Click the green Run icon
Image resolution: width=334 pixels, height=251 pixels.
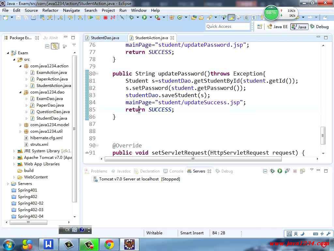144,18
